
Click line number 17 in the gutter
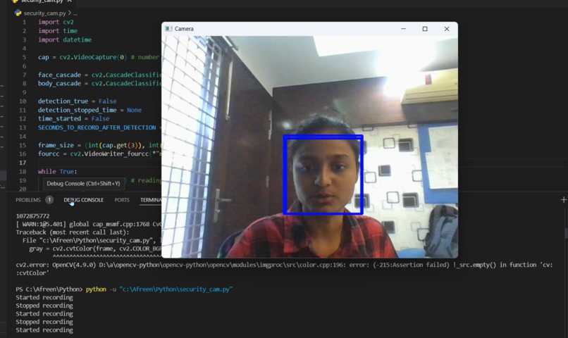(23, 163)
